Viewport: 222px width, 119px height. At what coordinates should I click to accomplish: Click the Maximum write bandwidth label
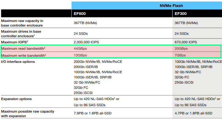[24, 56]
